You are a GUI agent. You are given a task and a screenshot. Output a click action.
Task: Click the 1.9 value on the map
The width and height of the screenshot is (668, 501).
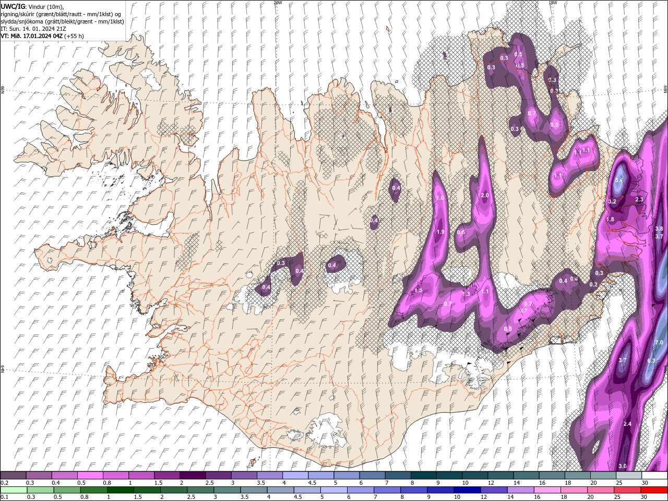point(440,232)
